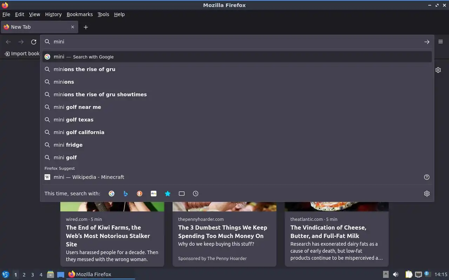This screenshot has height=280, width=449.
Task: Switch to workspace 4
Action: pyautogui.click(x=41, y=275)
